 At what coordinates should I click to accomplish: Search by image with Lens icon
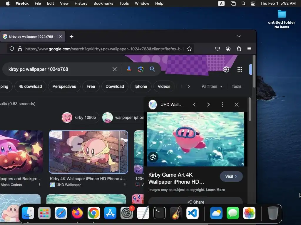tap(141, 69)
